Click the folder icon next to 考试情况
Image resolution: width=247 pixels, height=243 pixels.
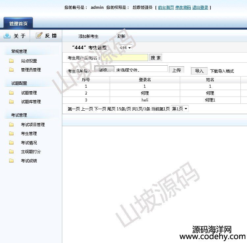click(11, 143)
